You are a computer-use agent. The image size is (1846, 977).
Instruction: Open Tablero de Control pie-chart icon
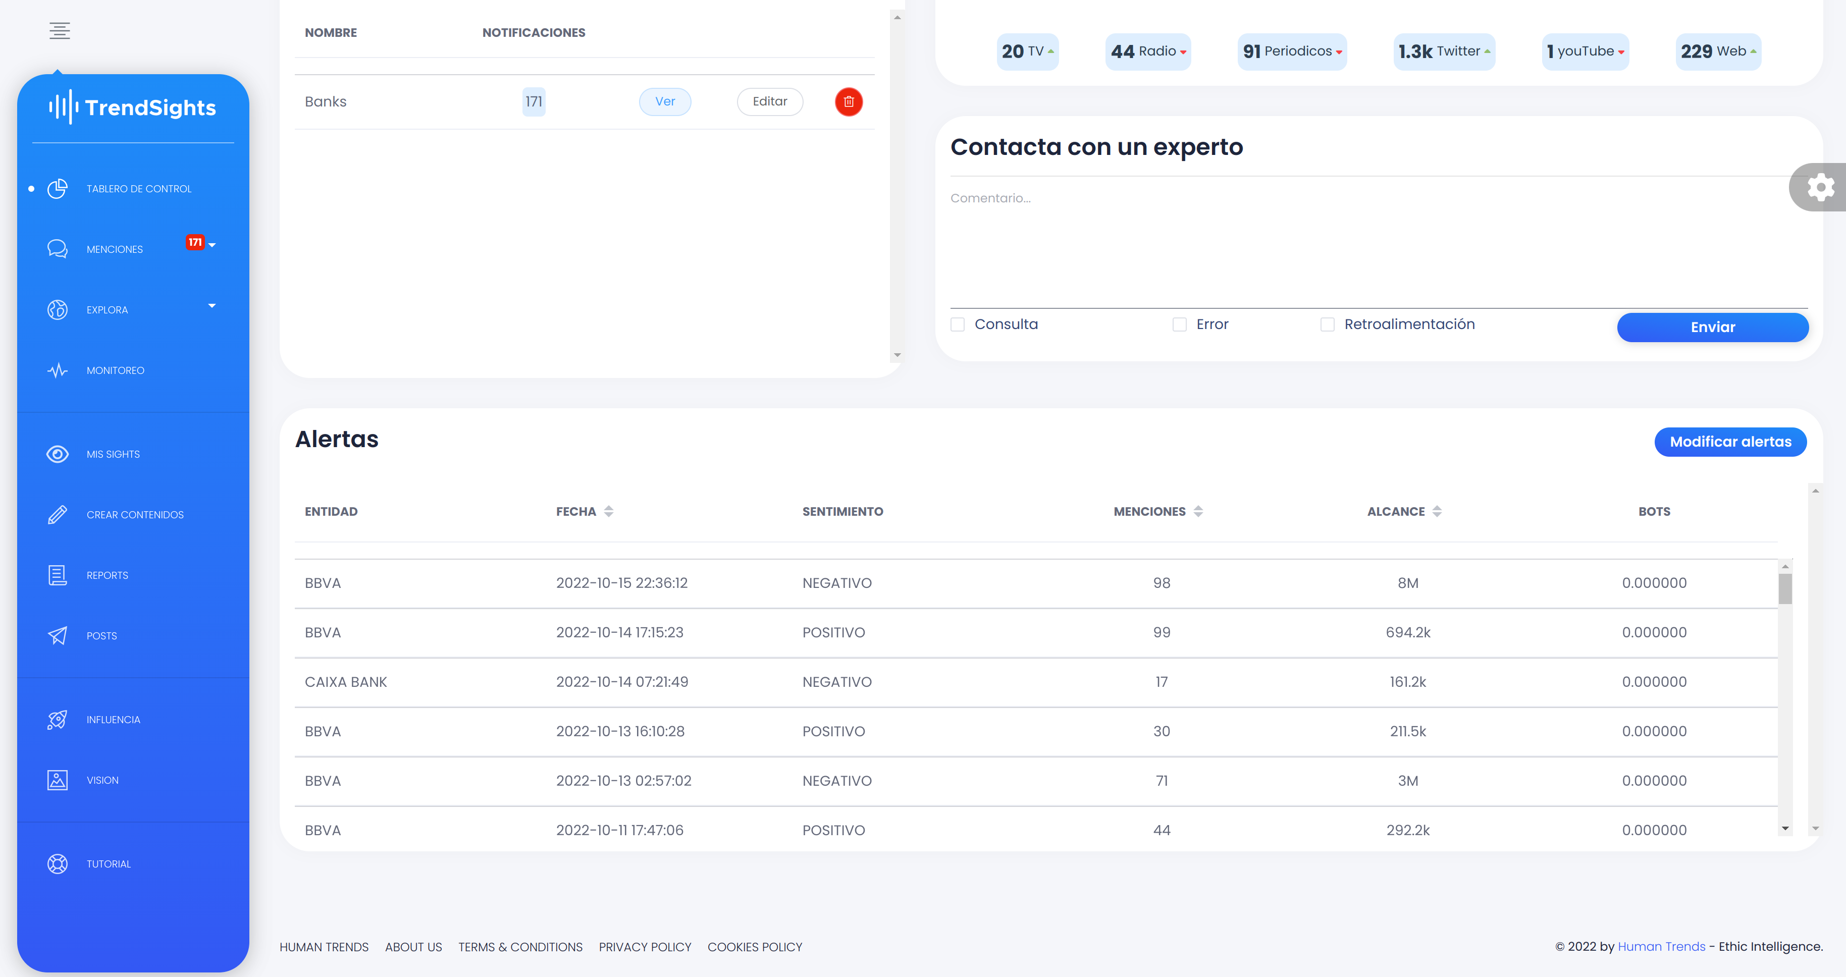click(x=58, y=188)
